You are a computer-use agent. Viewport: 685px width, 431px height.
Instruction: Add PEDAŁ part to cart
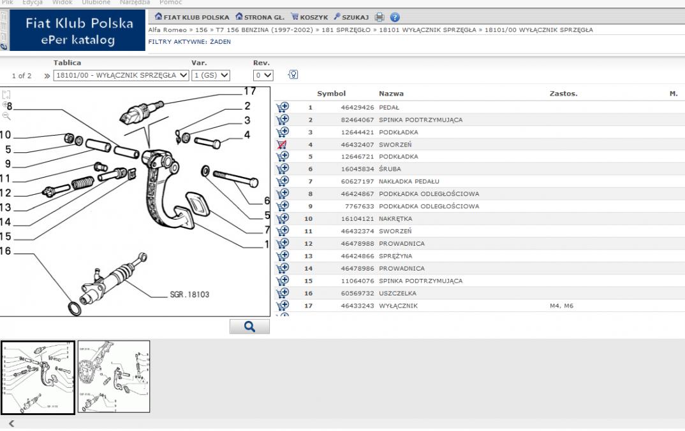click(x=282, y=108)
